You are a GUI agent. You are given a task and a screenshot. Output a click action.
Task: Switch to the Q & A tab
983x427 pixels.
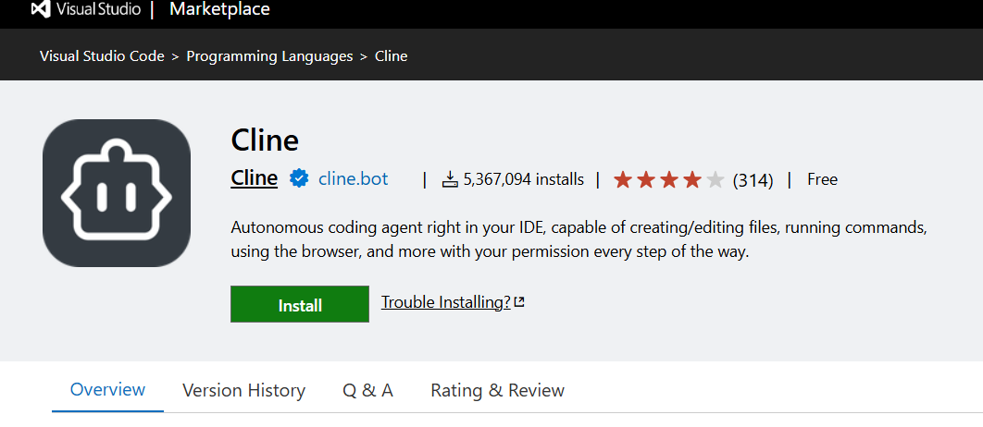(x=368, y=391)
